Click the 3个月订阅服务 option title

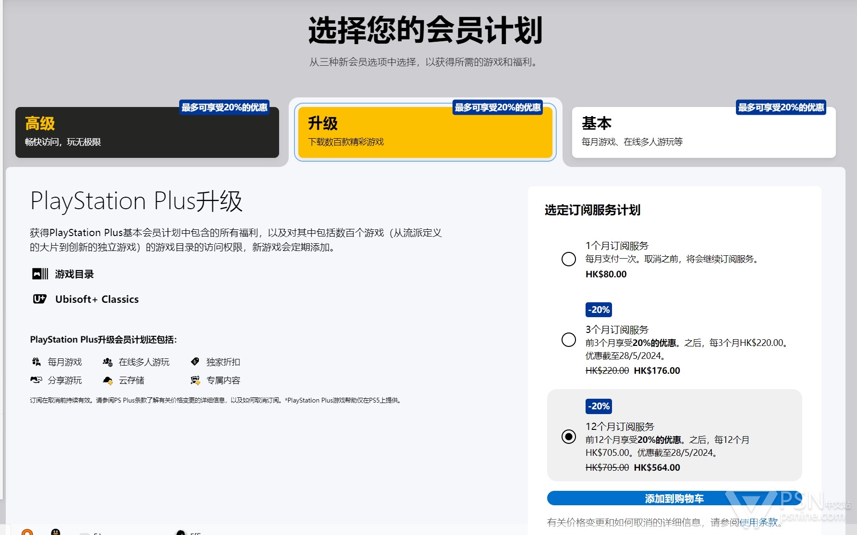coord(617,330)
